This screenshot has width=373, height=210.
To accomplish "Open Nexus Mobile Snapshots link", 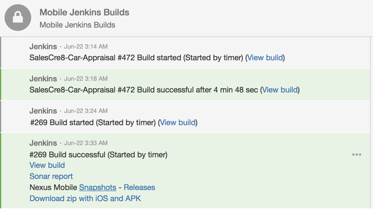I will coord(97,188).
